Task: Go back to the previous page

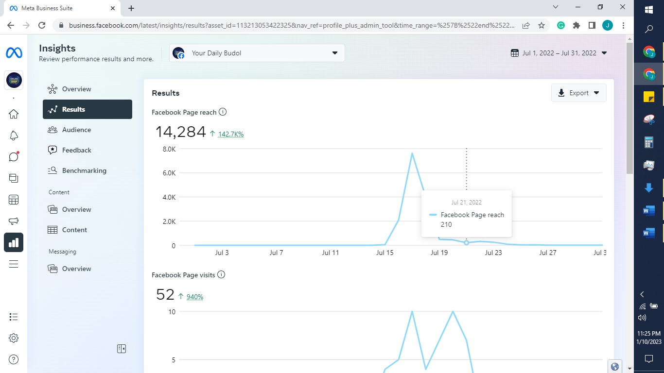Action: (x=11, y=25)
